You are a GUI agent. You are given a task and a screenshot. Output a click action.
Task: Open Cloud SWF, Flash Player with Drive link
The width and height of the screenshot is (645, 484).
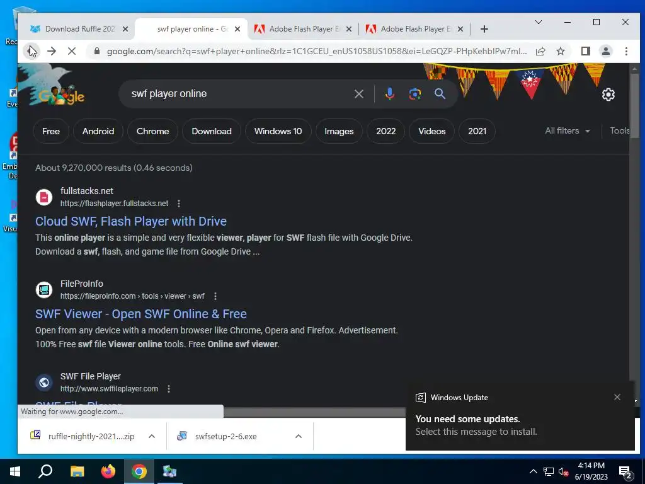point(131,221)
